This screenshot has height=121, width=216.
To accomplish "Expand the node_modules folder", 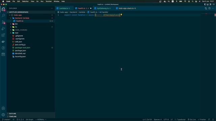I will [x=10, y=30].
